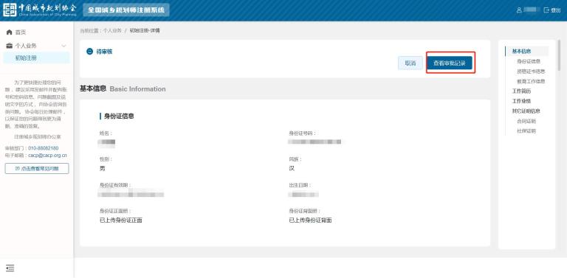Click the China Association of City Planning logo
This screenshot has height=278, width=567.
click(40, 10)
